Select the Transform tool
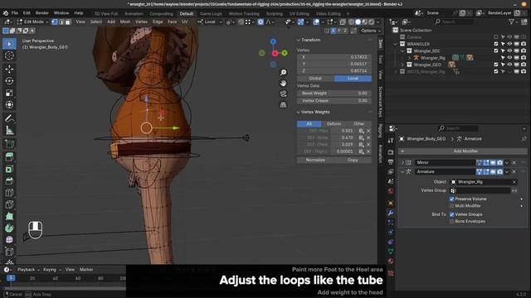This screenshot has height=298, width=531. tap(9, 105)
